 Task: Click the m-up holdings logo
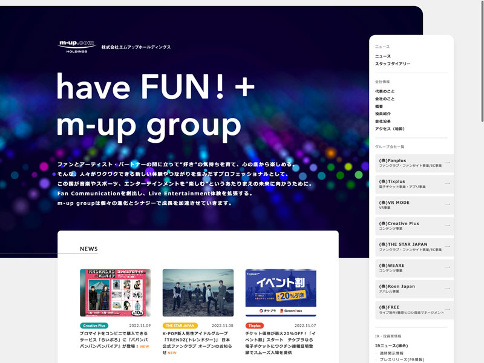click(77, 47)
